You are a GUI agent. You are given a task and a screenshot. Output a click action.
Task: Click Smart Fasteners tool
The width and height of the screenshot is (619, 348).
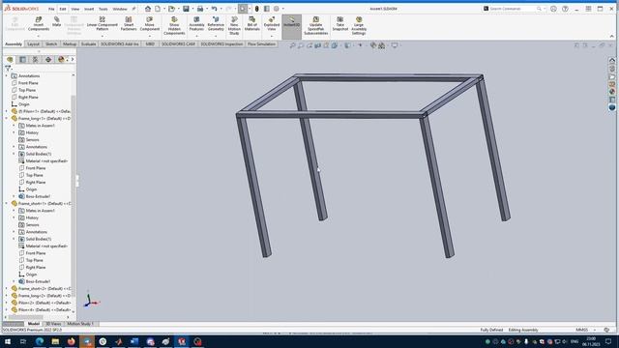tap(129, 23)
